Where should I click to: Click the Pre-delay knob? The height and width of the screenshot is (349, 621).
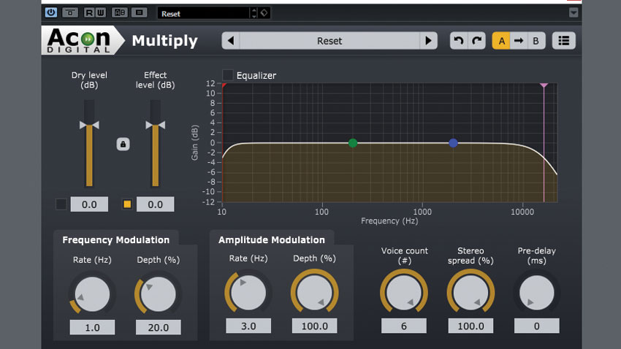coord(537,294)
